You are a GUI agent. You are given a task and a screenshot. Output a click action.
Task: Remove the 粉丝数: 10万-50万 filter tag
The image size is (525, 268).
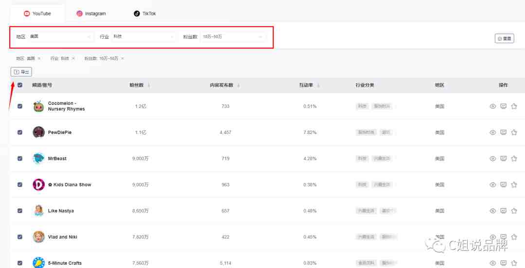[x=122, y=59]
